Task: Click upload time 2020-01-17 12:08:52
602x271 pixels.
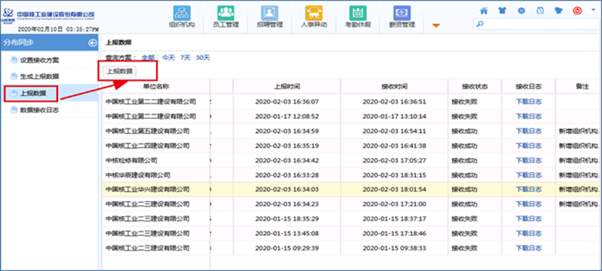Action: coord(287,116)
